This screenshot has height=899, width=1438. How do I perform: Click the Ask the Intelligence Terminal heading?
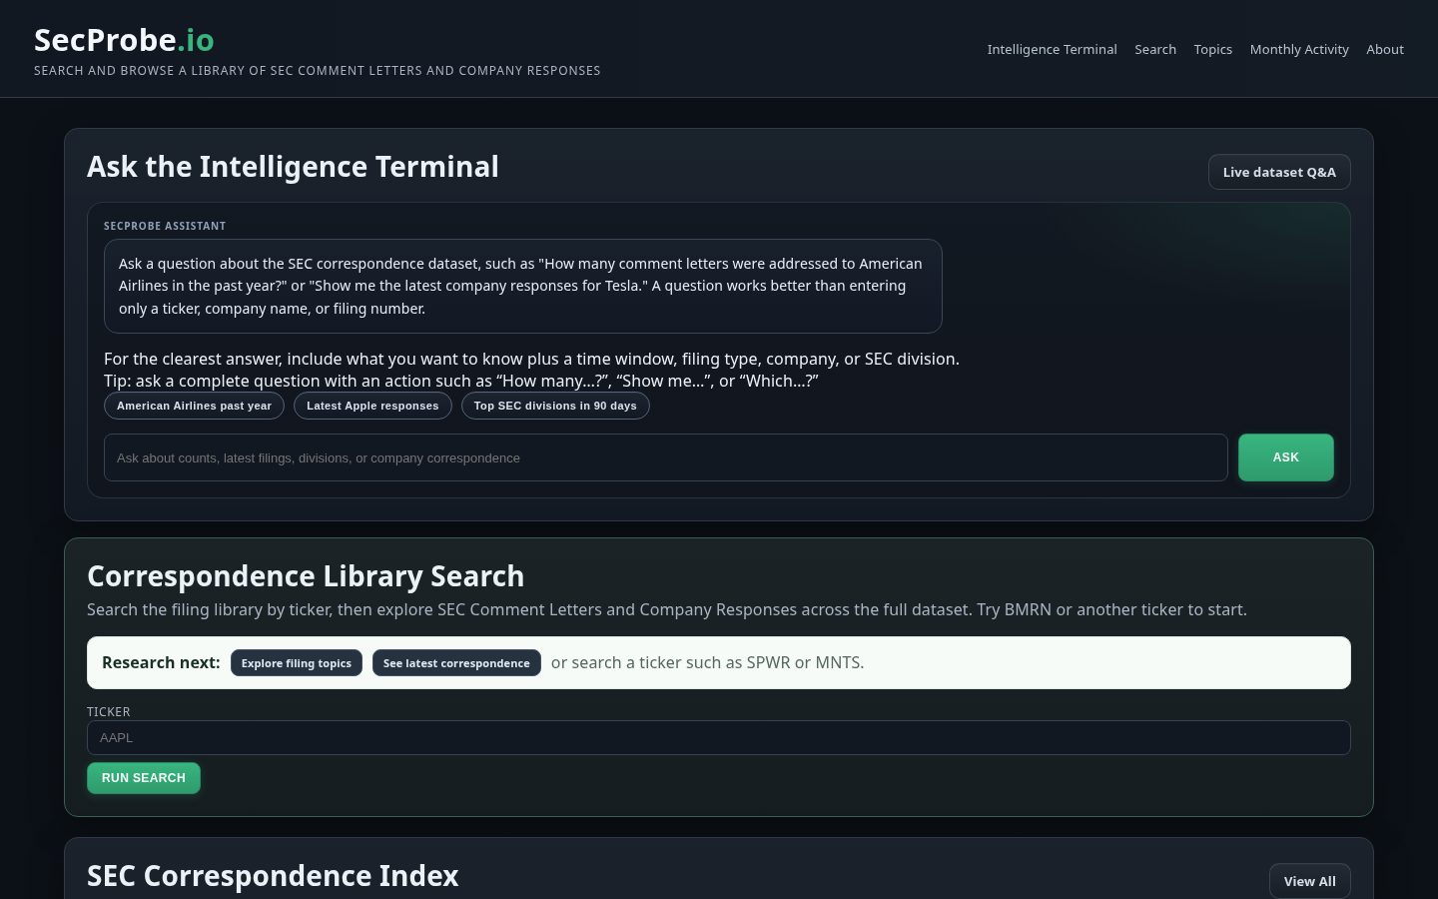(293, 167)
